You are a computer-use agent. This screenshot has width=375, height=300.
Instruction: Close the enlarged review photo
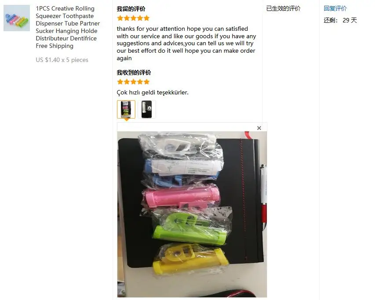click(259, 128)
